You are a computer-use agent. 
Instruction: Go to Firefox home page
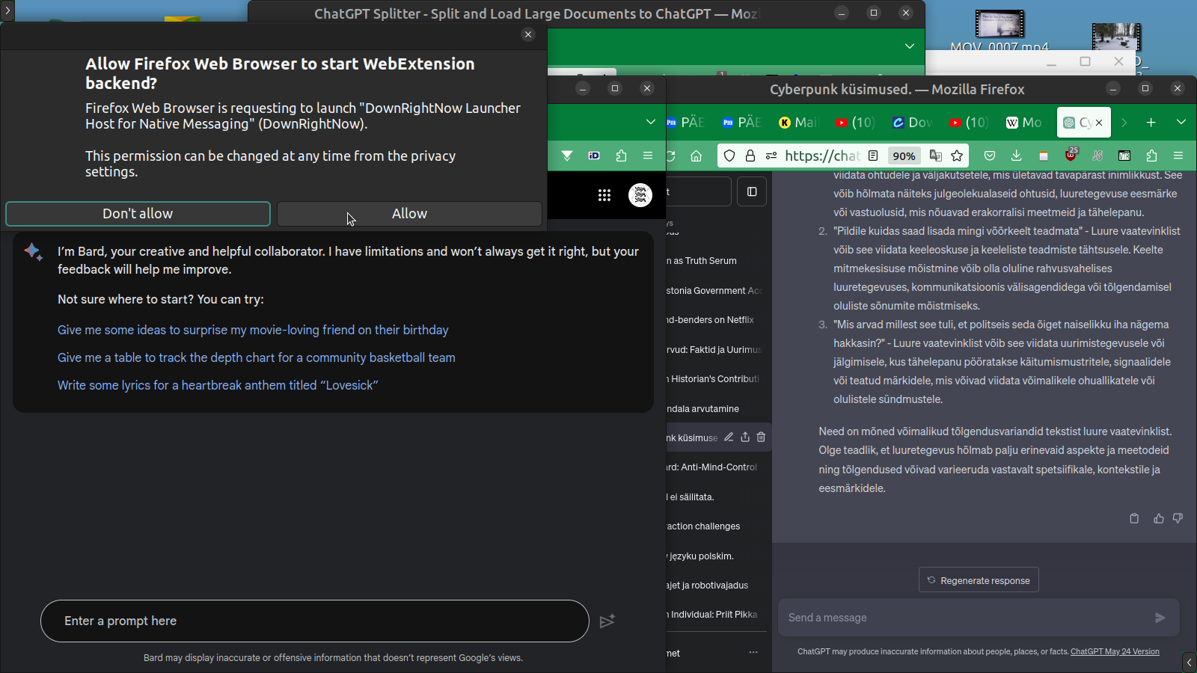[697, 156]
